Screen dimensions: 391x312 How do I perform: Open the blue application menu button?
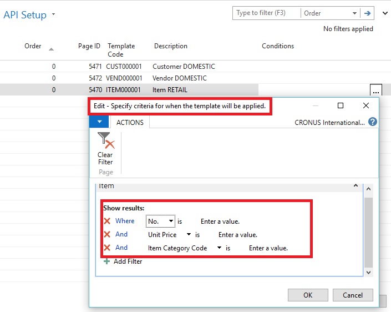(99, 122)
